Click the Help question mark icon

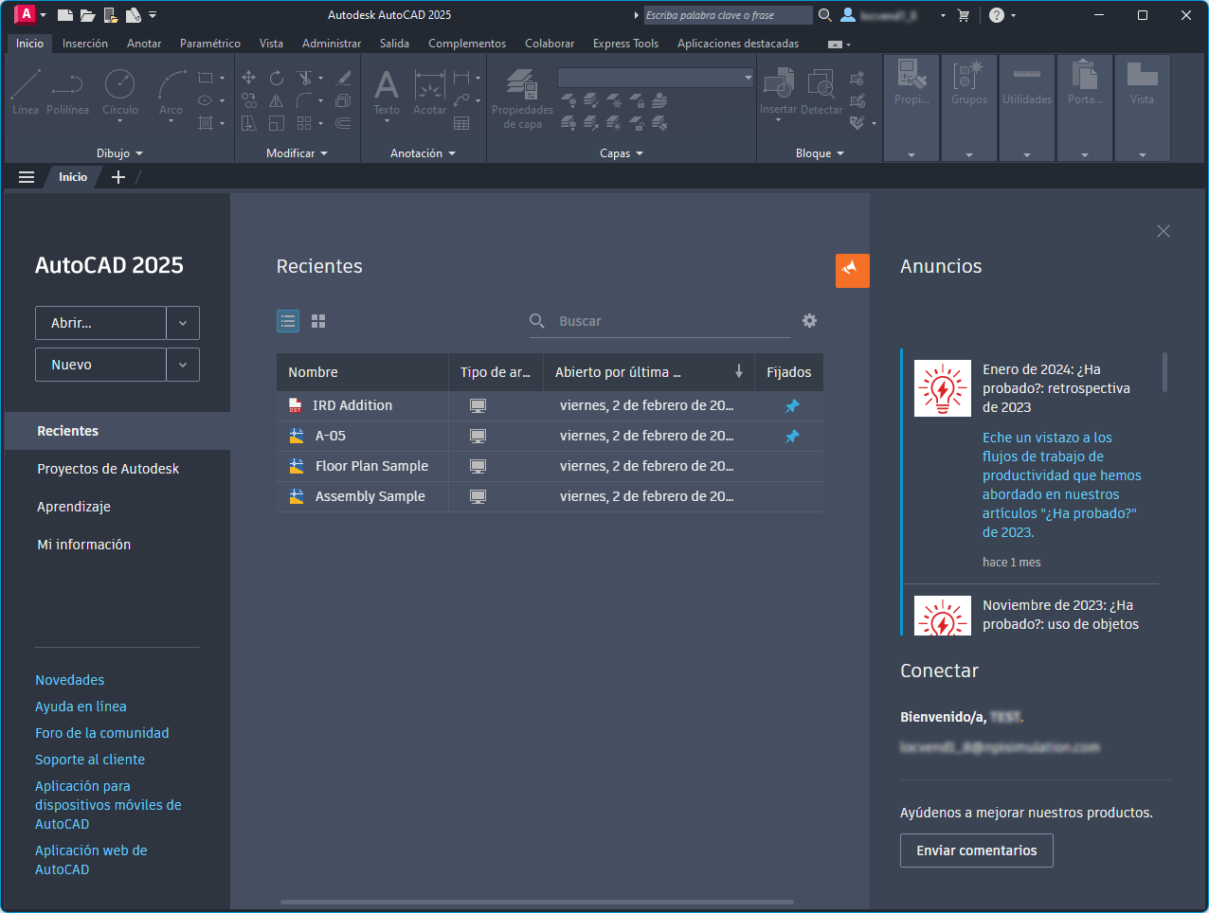[x=997, y=15]
